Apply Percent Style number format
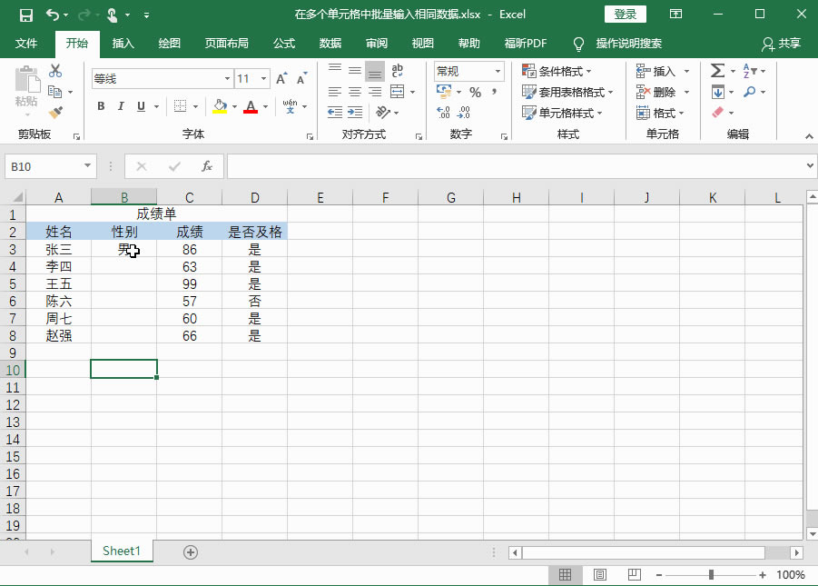The width and height of the screenshot is (818, 586). pyautogui.click(x=476, y=92)
